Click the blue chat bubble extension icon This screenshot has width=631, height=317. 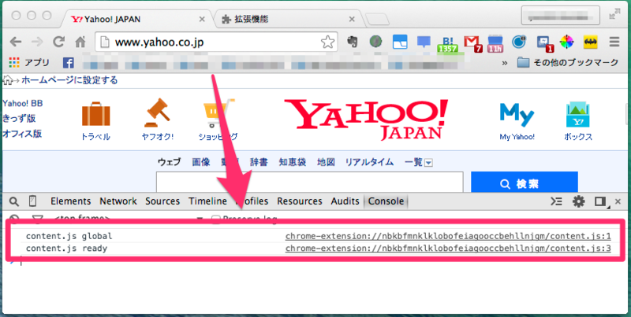(424, 42)
